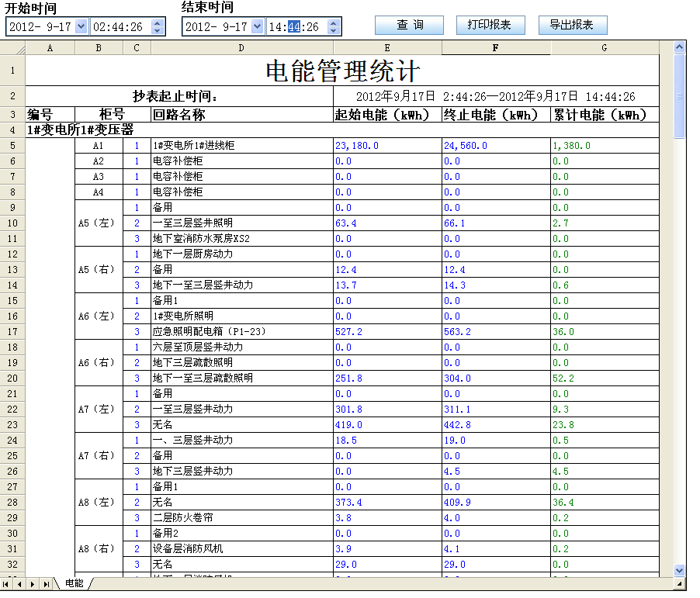
Task: Open the start date dropdown calendar
Action: tap(81, 26)
